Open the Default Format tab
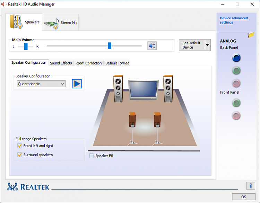 [117, 63]
